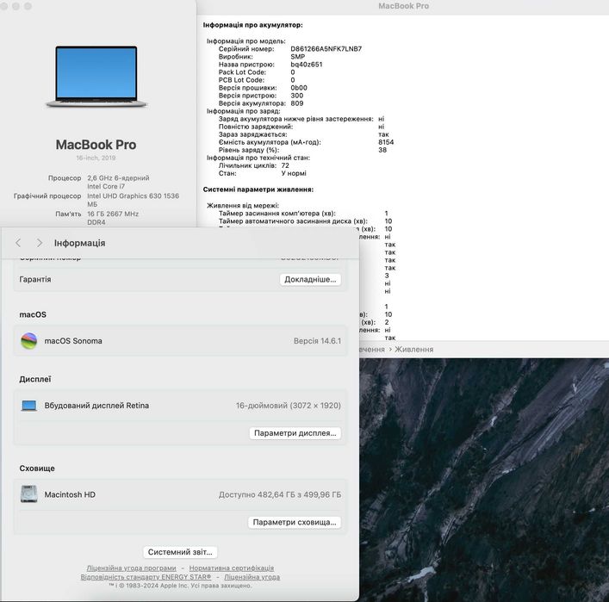This screenshot has height=602, width=609.
Task: Click the Таймер автоматичного засинання диска row
Action: [x=305, y=221]
